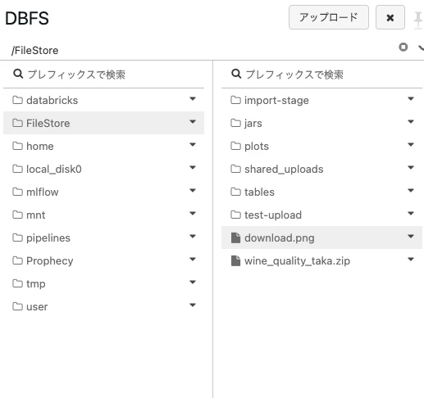Open the home folder
Screen dimensions: 424x398
[x=103, y=146]
